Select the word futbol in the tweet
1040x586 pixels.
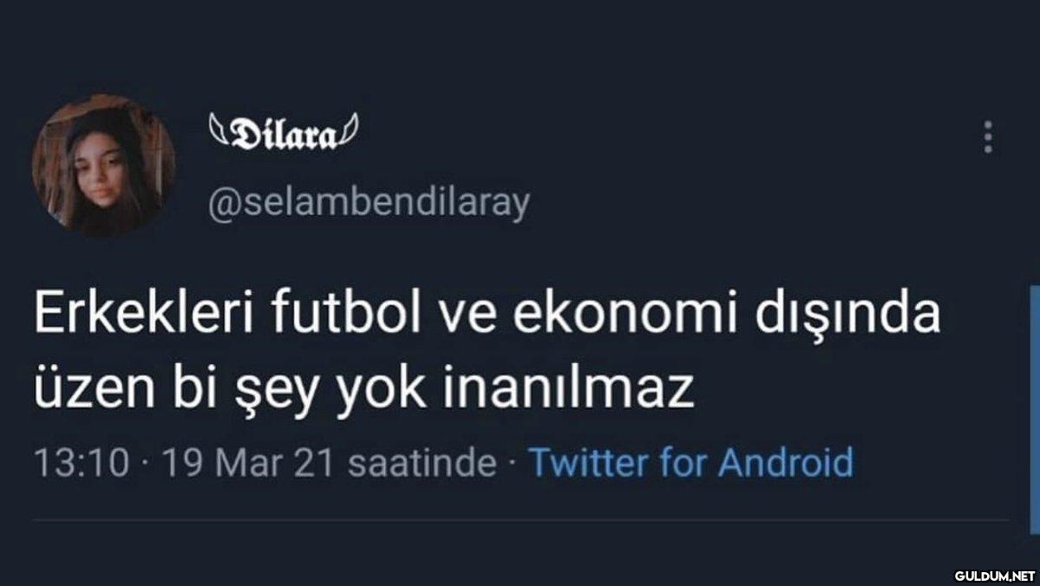345,315
